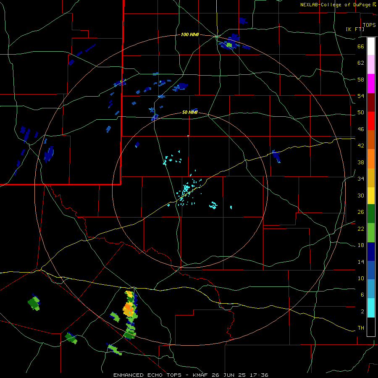Select the white swatch in the legend

371,46
